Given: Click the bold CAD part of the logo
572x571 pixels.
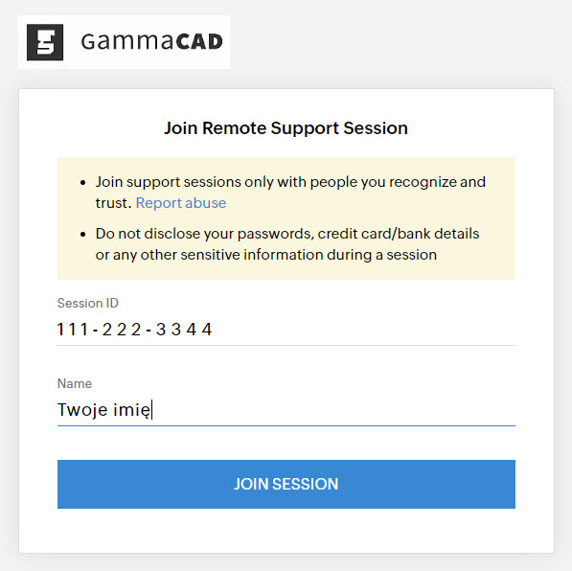Looking at the screenshot, I should (199, 41).
